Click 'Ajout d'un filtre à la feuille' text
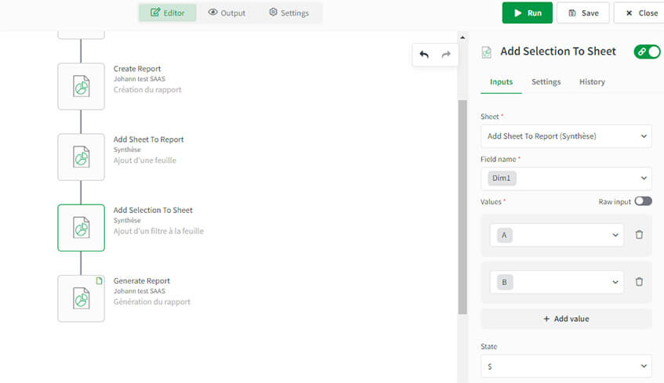Image resolution: width=664 pixels, height=383 pixels. [158, 231]
